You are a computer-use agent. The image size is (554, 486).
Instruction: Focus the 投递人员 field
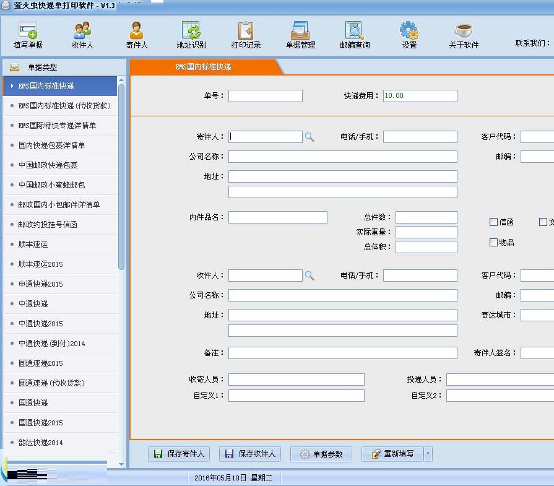coord(500,380)
